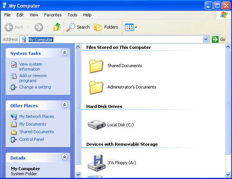Click View system information link

[31, 66]
